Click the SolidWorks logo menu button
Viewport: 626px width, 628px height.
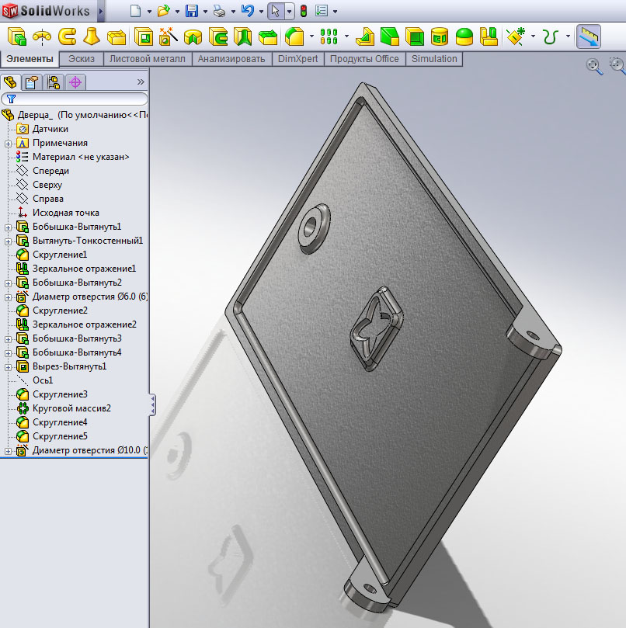47,11
